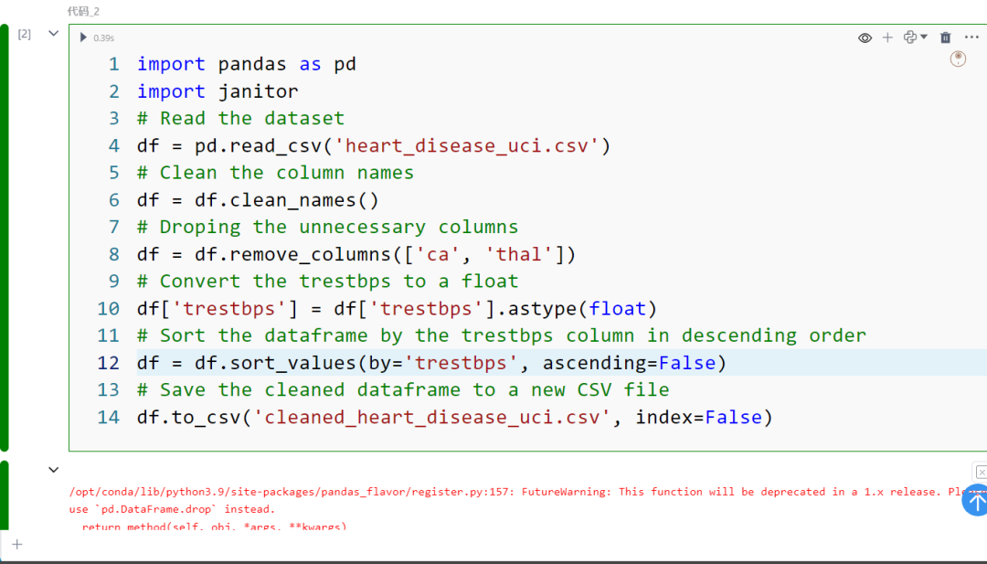Click the execution count [2] label

[x=23, y=33]
